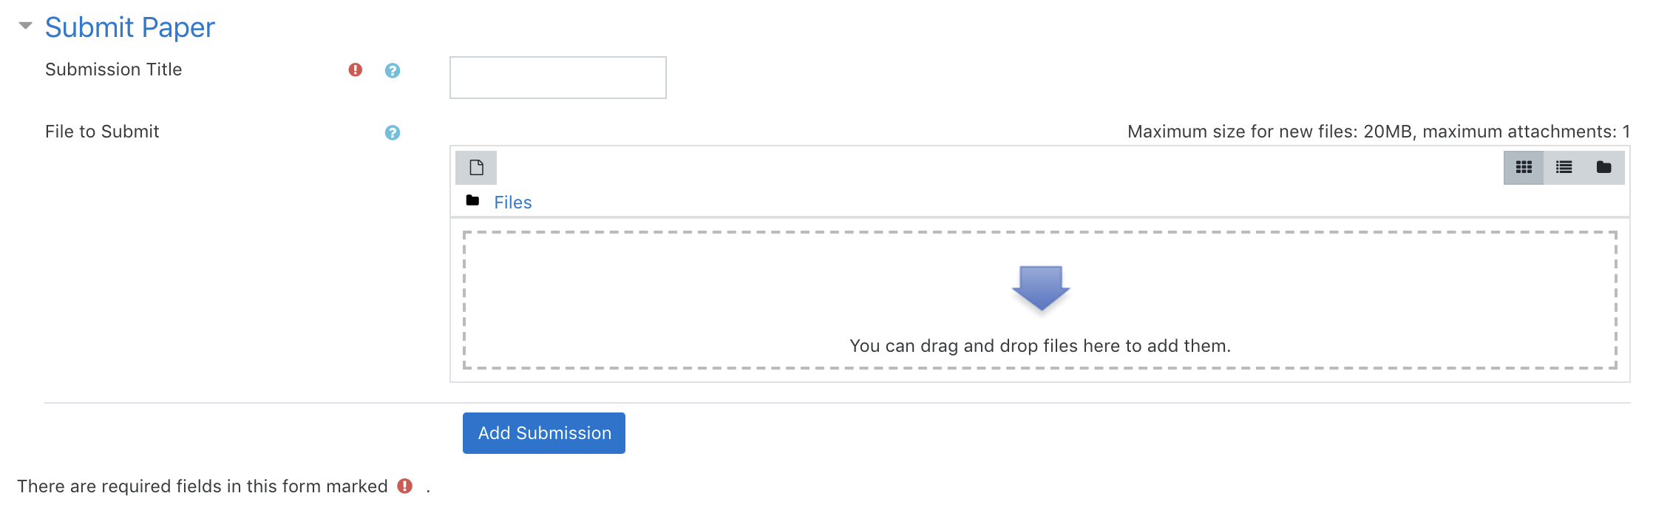Image resolution: width=1653 pixels, height=513 pixels.
Task: Click required icon in form footer note
Action: [x=405, y=486]
